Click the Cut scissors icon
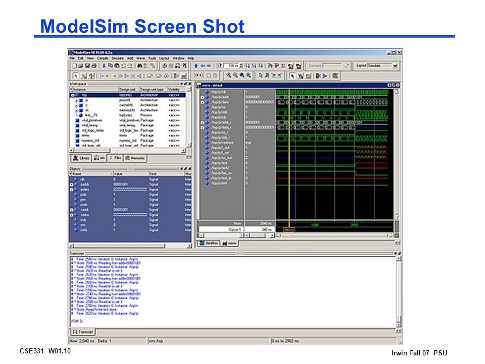 point(104,66)
